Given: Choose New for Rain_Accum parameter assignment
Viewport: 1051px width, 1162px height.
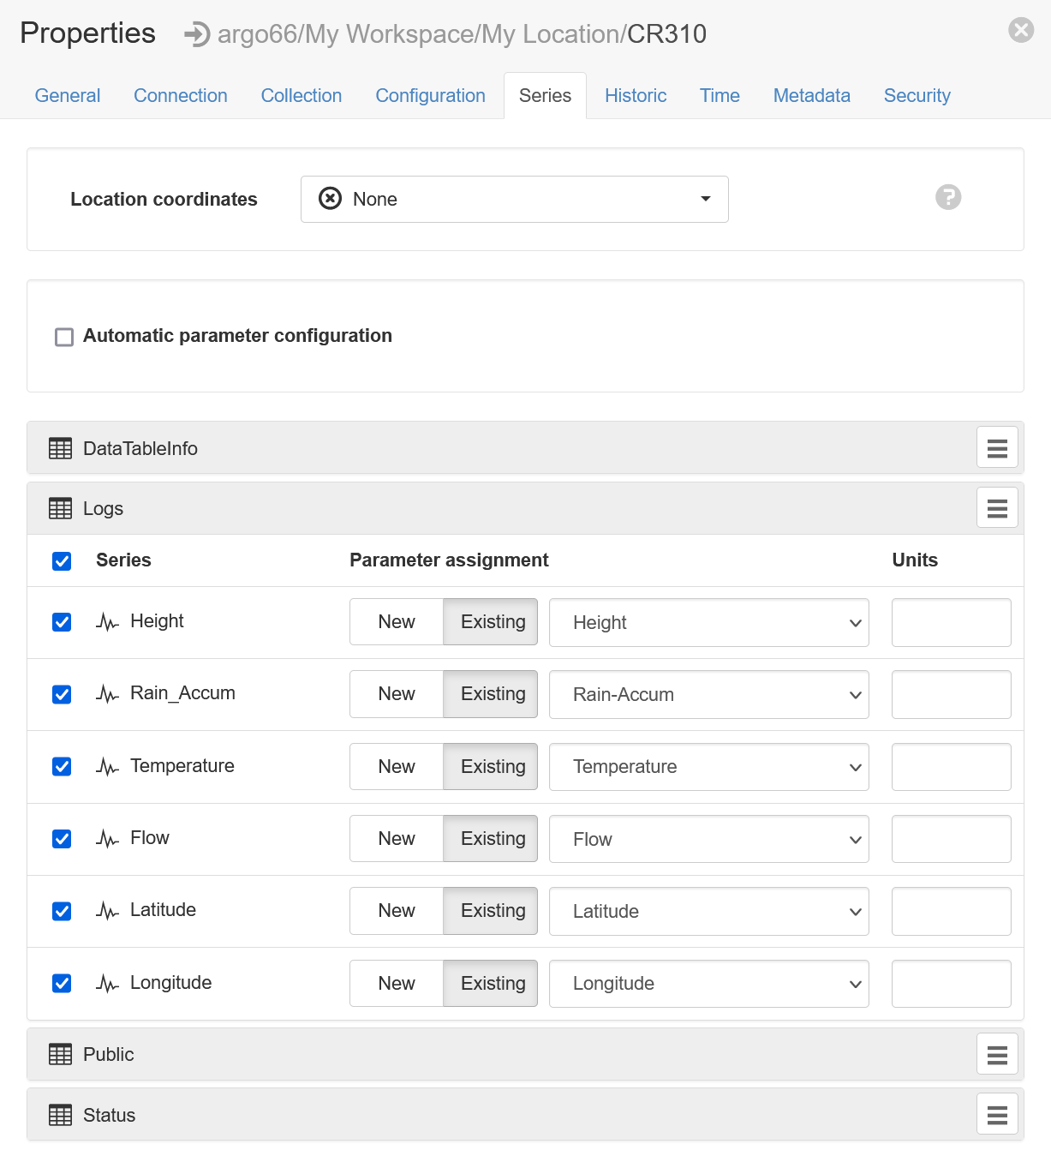Looking at the screenshot, I should point(397,693).
